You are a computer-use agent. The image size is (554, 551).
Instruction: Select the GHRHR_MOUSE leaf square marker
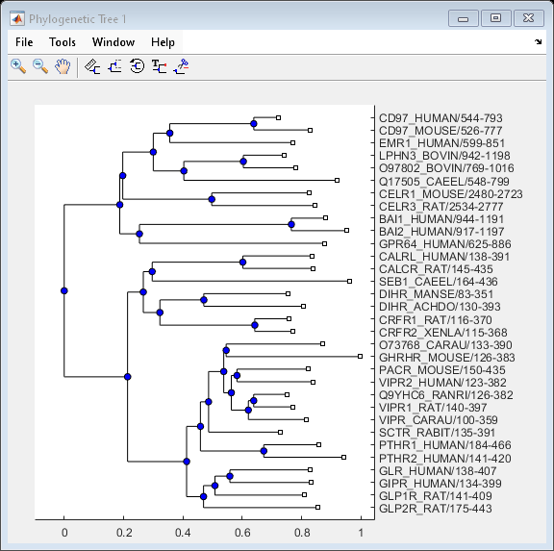tap(360, 357)
